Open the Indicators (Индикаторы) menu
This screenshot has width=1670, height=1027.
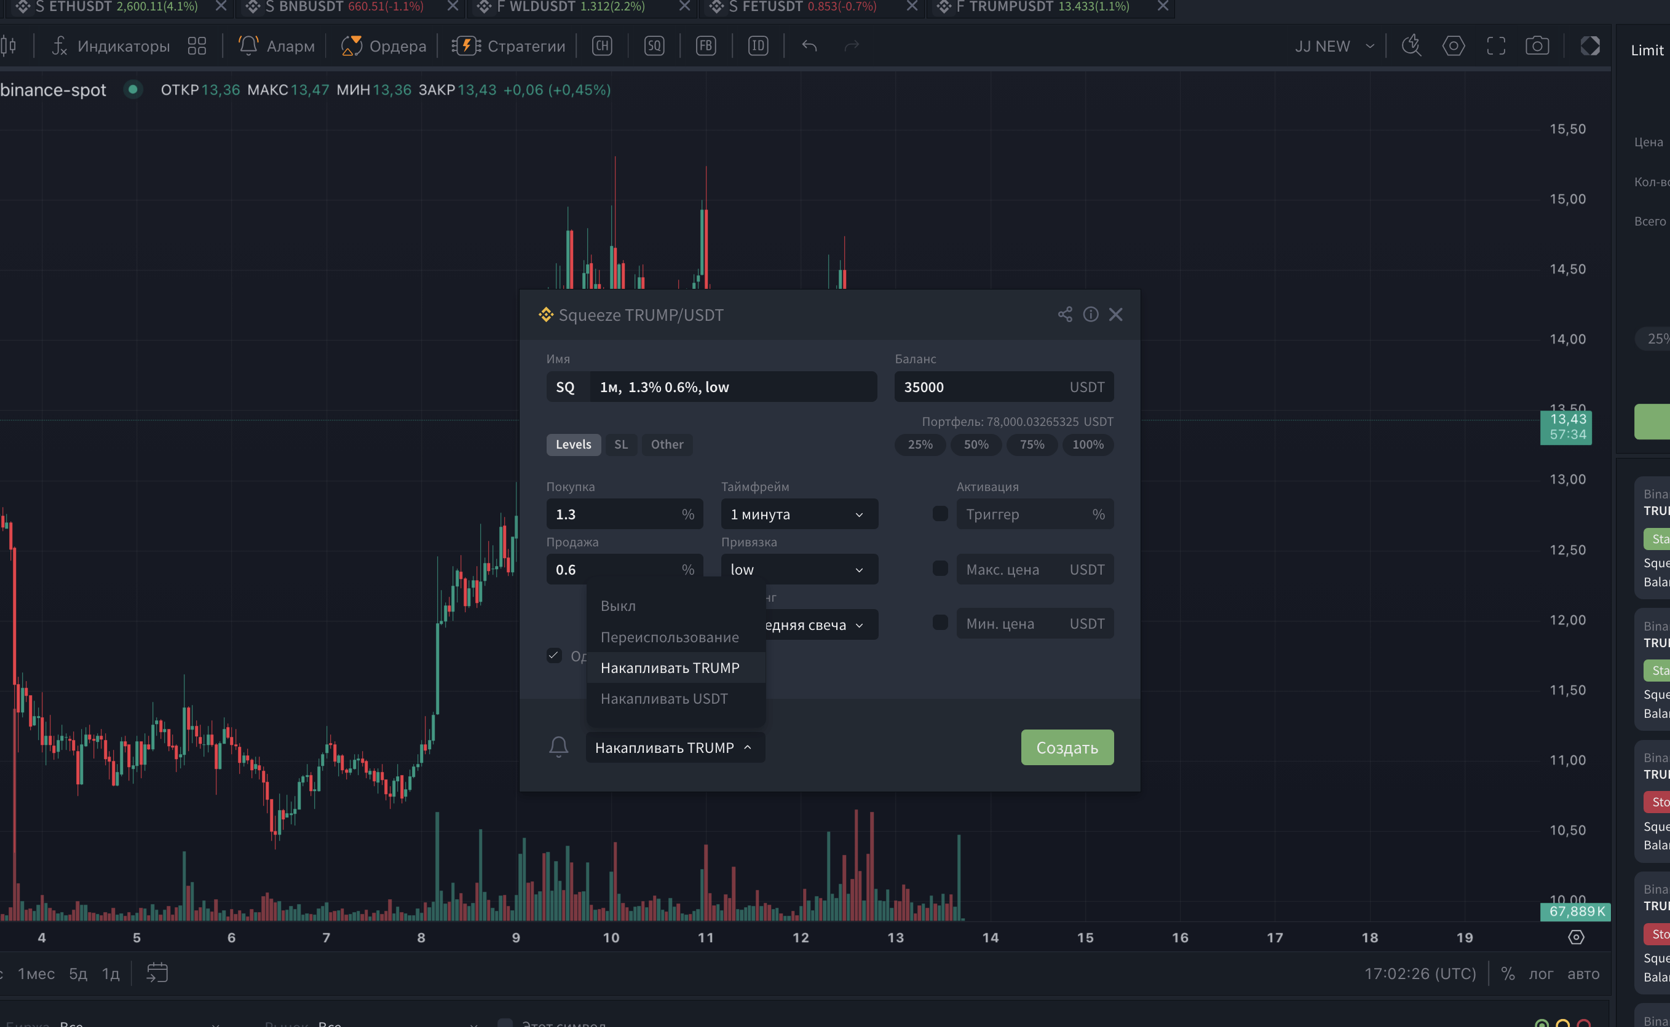coord(111,46)
